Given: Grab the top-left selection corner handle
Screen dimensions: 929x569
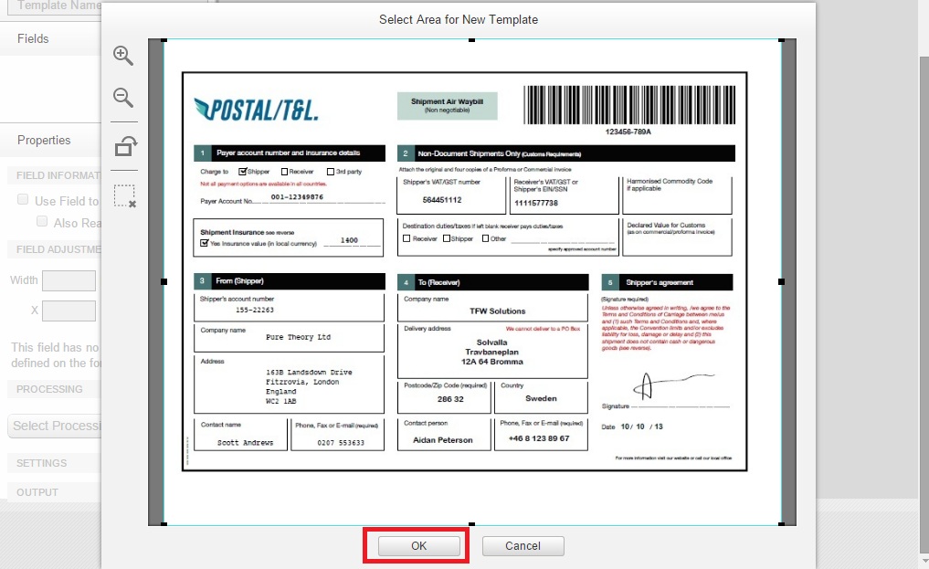Looking at the screenshot, I should click(x=164, y=40).
